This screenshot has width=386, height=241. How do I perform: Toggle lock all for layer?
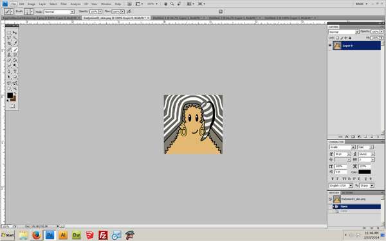(x=350, y=38)
